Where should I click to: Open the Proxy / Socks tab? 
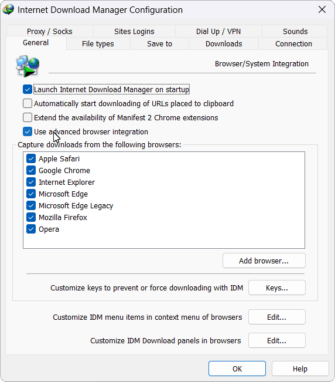click(50, 31)
